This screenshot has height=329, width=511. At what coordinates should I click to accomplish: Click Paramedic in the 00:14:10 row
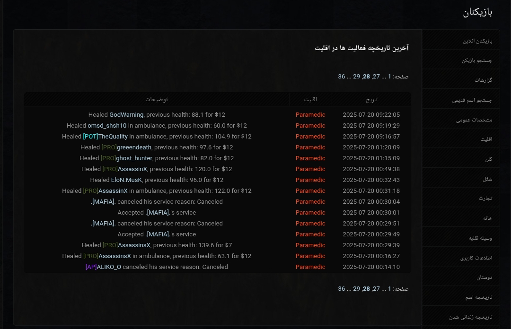[x=310, y=267]
